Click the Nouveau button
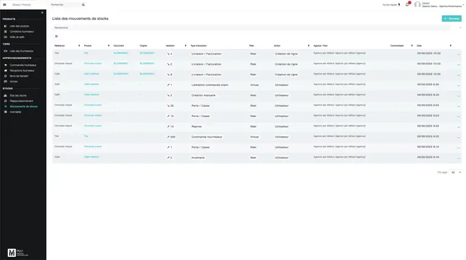This screenshot has width=466, height=260. (x=451, y=19)
